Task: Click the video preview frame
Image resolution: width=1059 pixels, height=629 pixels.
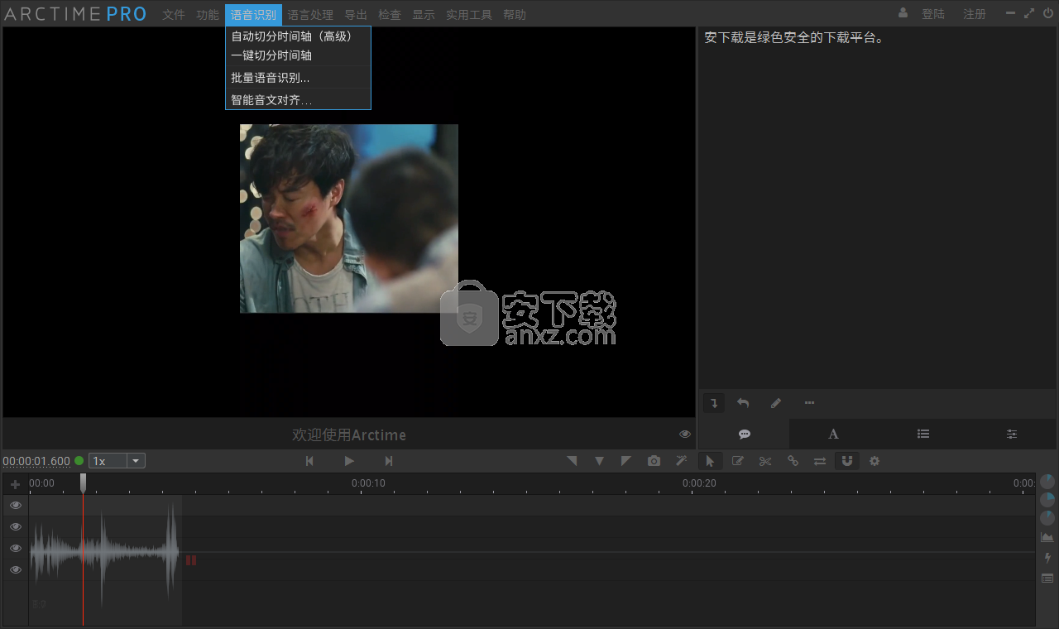Action: pos(349,218)
